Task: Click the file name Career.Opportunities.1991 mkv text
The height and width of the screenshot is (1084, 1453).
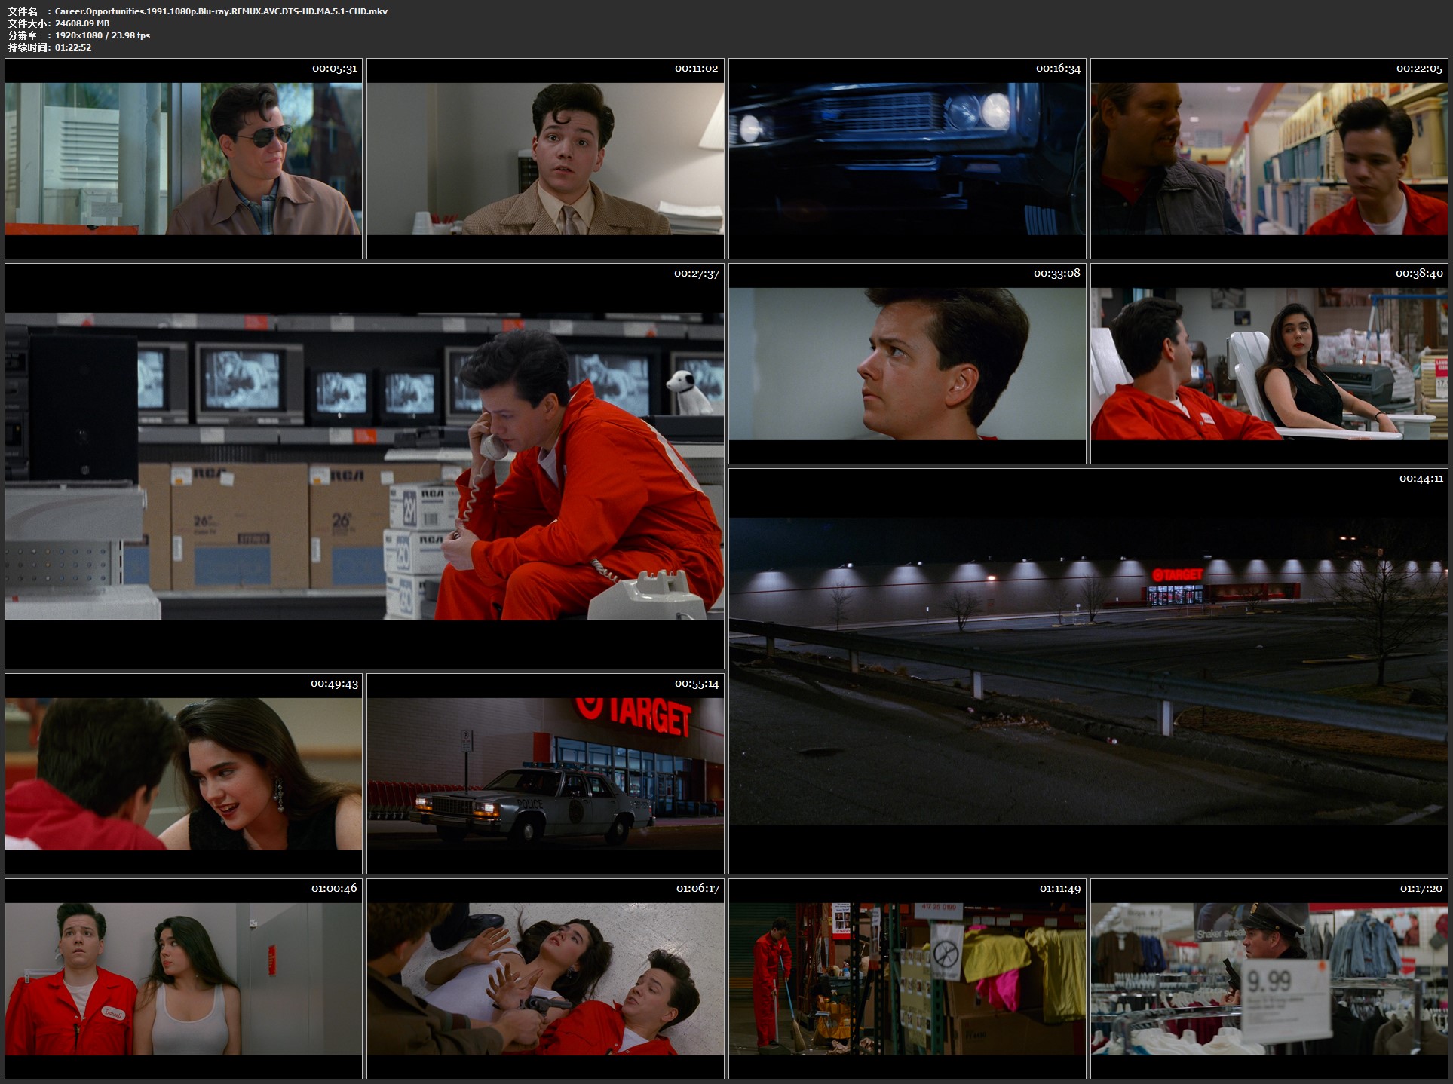Action: [x=221, y=11]
